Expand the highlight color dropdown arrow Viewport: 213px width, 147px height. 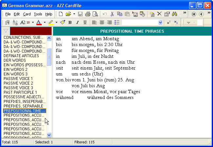point(56,23)
